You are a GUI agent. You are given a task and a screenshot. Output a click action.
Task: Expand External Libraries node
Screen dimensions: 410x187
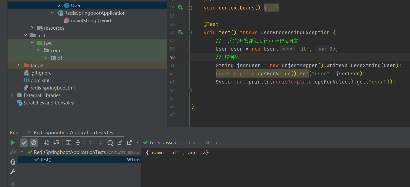pyautogui.click(x=12, y=95)
